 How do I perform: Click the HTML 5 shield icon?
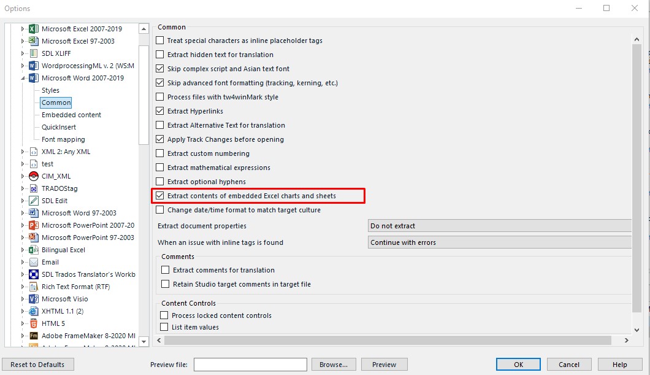32,323
